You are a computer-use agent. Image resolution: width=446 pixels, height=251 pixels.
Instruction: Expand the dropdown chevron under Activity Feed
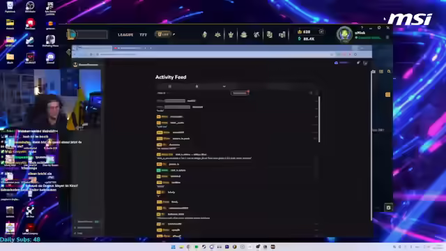(x=224, y=86)
